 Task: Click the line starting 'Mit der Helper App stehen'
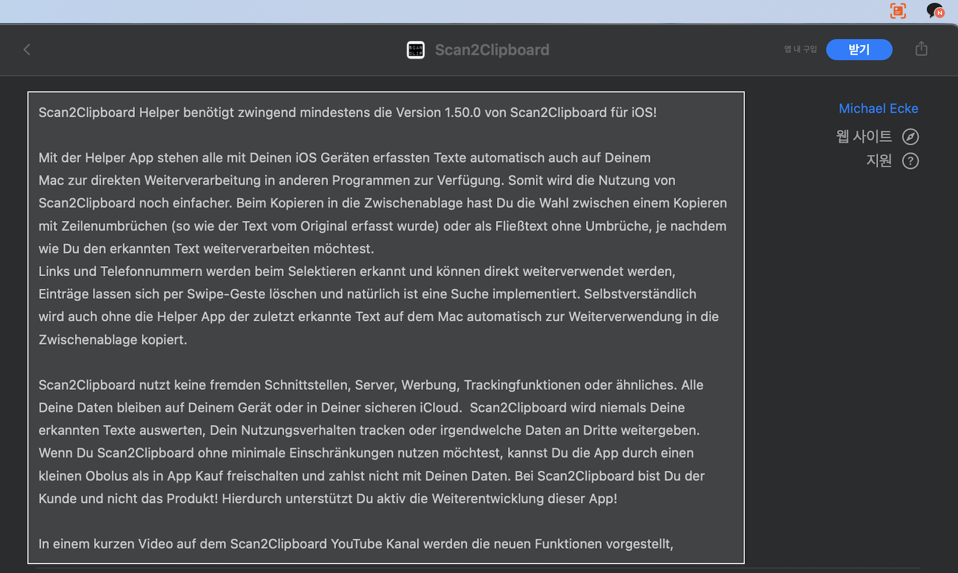pos(345,158)
